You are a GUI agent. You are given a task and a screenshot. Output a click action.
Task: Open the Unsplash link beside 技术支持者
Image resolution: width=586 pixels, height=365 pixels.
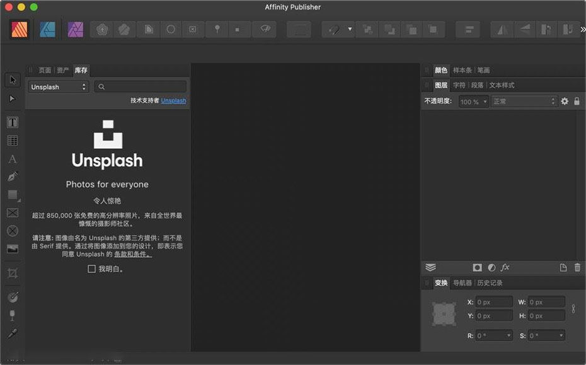pos(173,100)
